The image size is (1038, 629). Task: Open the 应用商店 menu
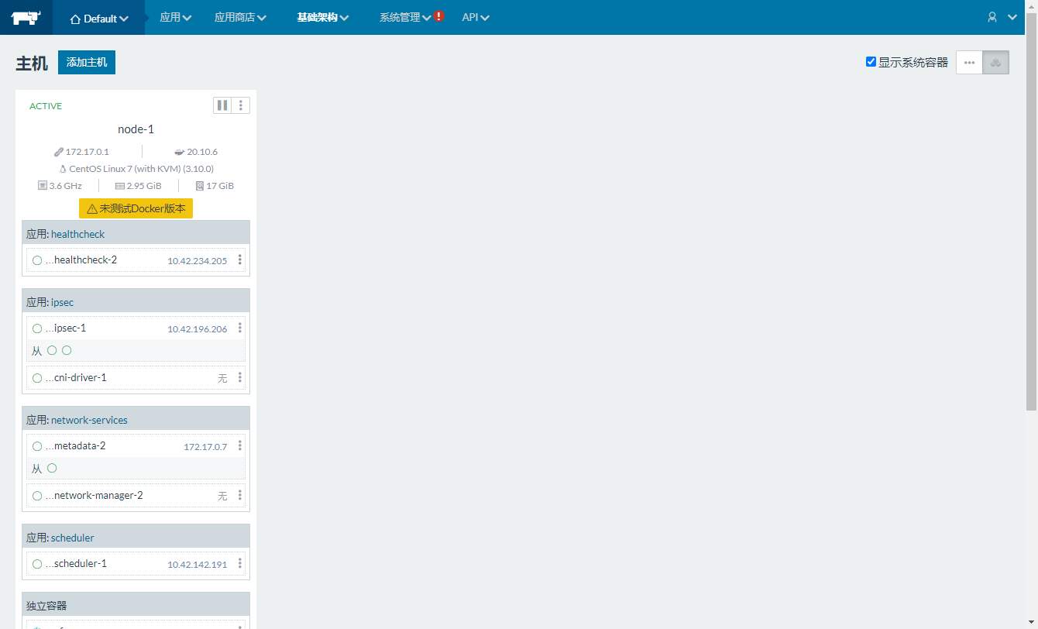[240, 17]
